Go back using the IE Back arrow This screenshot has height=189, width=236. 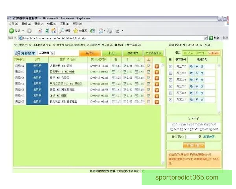pyautogui.click(x=11, y=31)
